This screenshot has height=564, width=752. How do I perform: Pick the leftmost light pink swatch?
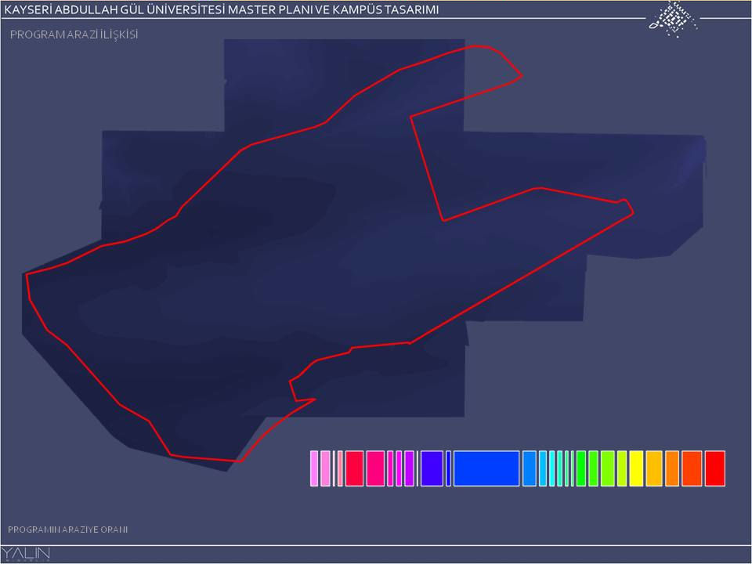[x=314, y=468]
